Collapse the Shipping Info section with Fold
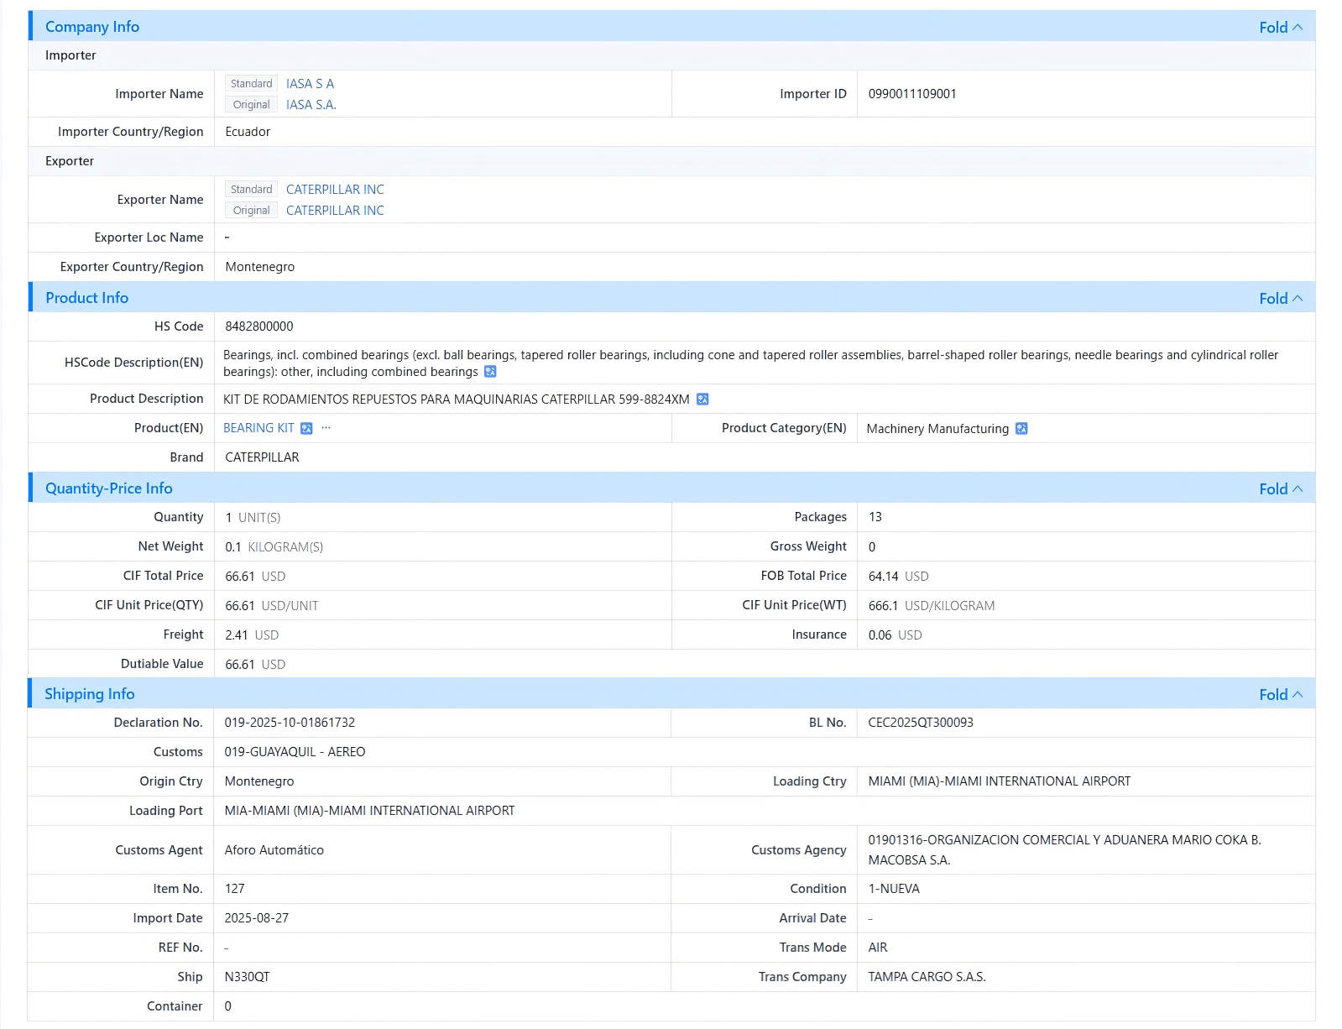The height and width of the screenshot is (1029, 1342). click(1281, 694)
